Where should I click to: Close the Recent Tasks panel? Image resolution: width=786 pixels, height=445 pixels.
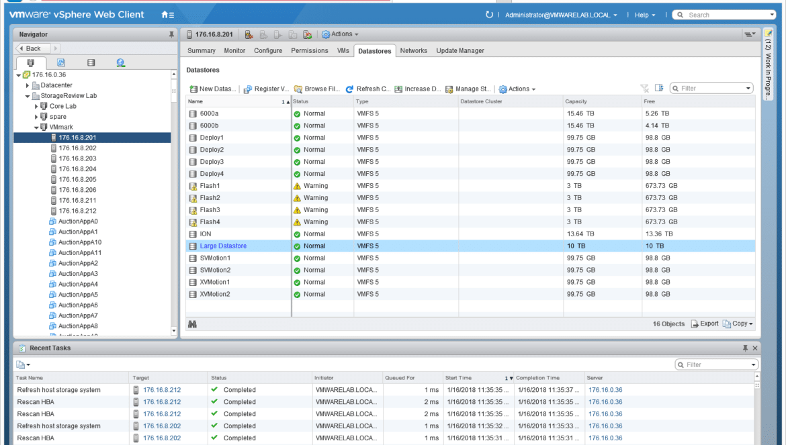pos(755,348)
